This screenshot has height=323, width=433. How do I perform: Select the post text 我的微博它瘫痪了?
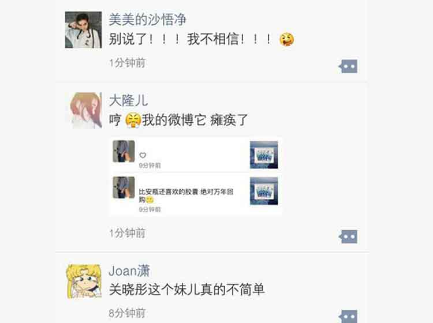click(195, 121)
